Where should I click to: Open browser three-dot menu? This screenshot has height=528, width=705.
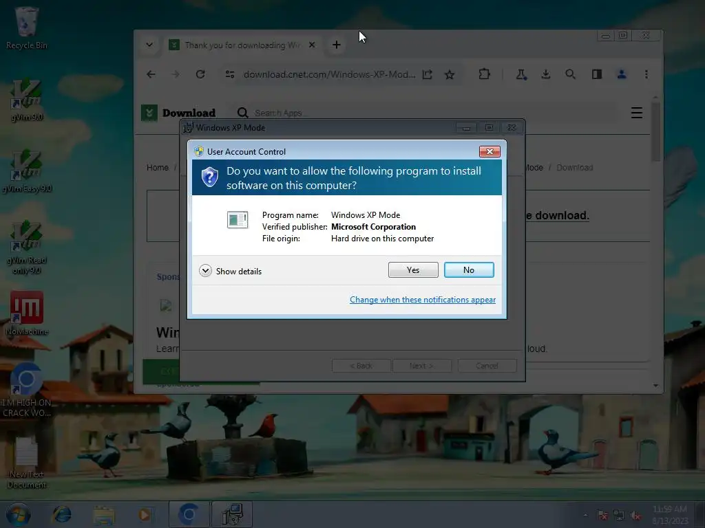click(646, 74)
